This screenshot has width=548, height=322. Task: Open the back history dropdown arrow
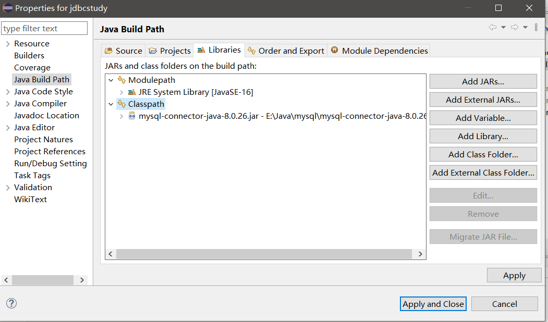[503, 27]
